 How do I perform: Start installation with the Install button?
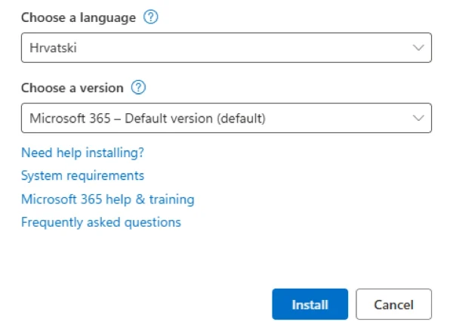click(310, 305)
